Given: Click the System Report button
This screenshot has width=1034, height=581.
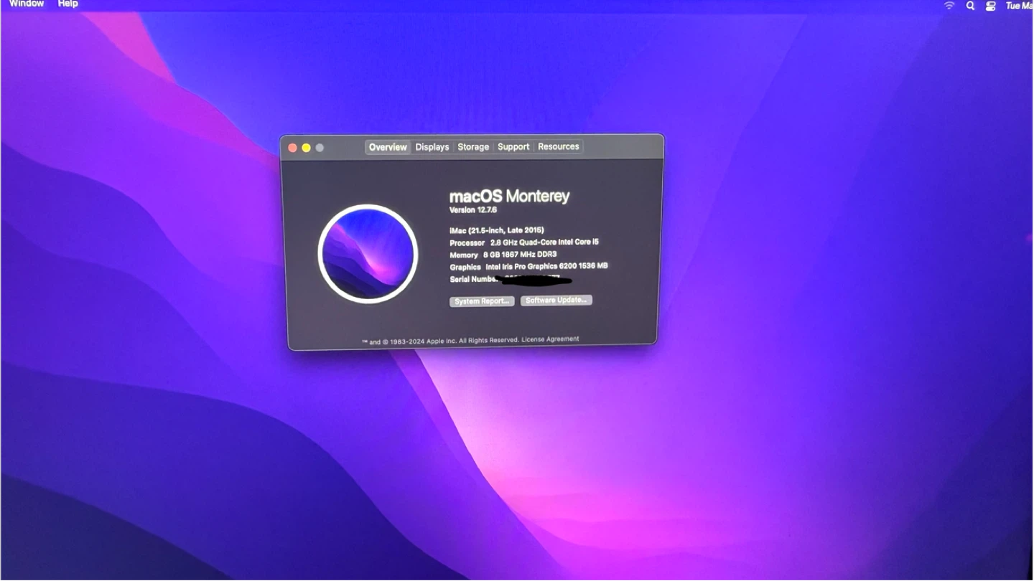Looking at the screenshot, I should pyautogui.click(x=482, y=301).
